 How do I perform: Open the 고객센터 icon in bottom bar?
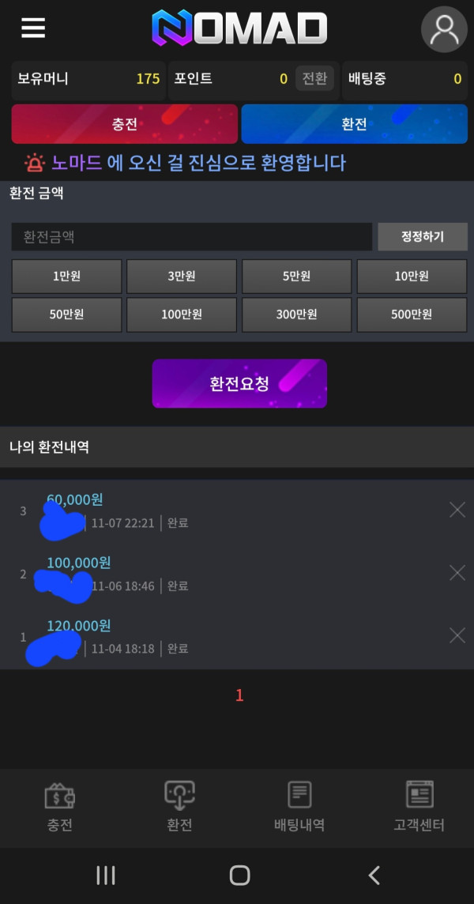pos(419,795)
